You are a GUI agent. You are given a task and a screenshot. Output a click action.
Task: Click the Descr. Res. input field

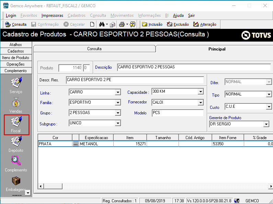click(x=135, y=80)
